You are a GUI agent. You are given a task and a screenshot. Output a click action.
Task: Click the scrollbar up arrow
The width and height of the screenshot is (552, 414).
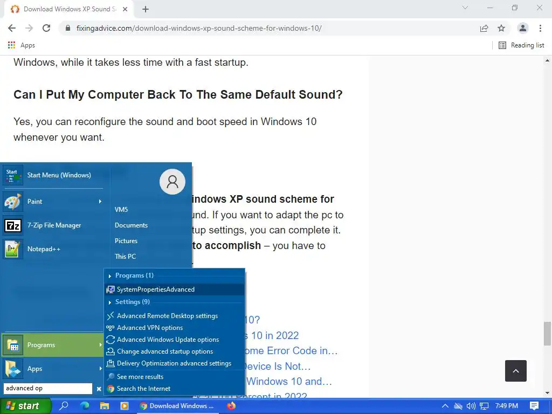547,60
